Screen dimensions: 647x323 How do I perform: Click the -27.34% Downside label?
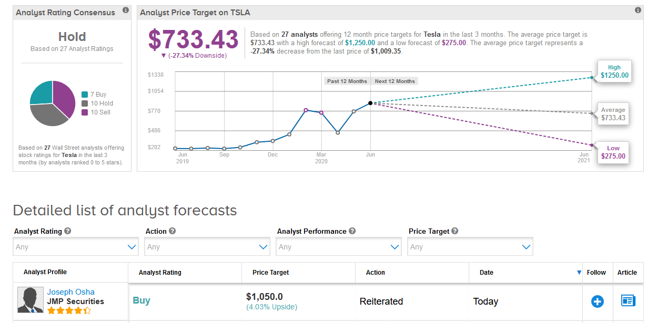click(x=194, y=56)
